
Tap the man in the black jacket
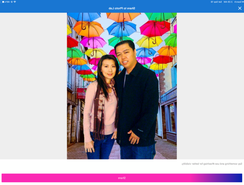pos(136,99)
